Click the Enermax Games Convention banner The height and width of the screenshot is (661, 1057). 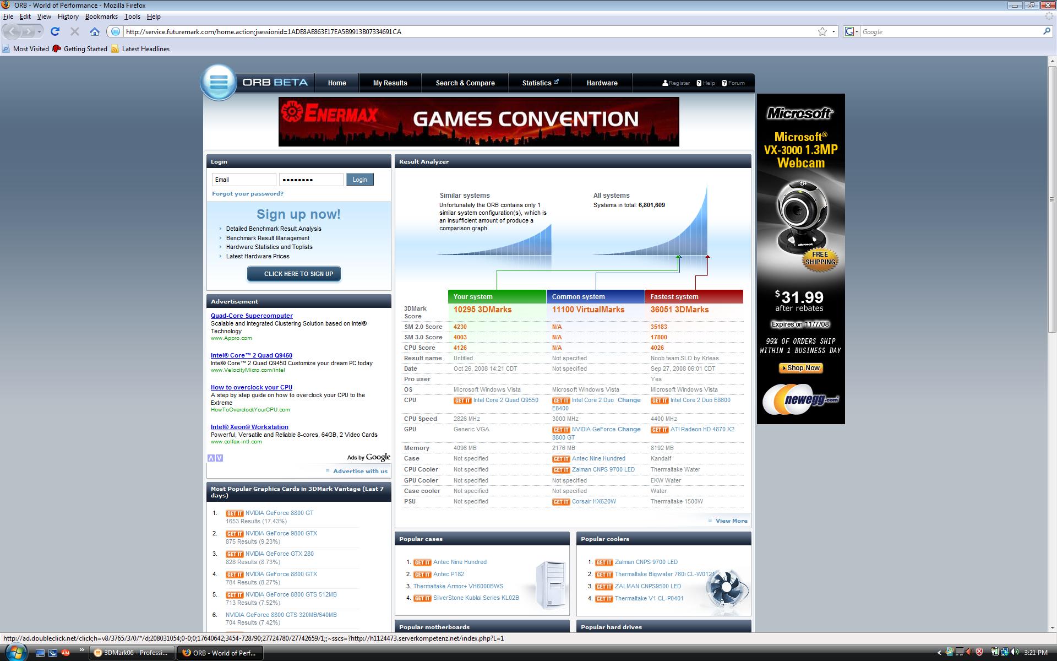click(478, 122)
